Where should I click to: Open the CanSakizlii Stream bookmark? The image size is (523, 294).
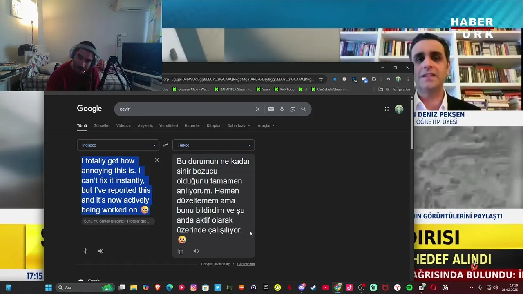click(330, 89)
